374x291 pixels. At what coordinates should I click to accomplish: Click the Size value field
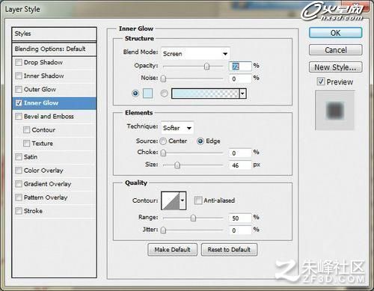pos(240,165)
